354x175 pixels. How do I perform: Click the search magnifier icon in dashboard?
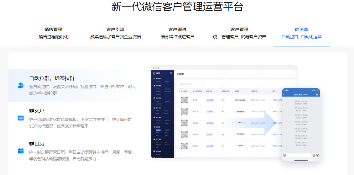pos(203,84)
